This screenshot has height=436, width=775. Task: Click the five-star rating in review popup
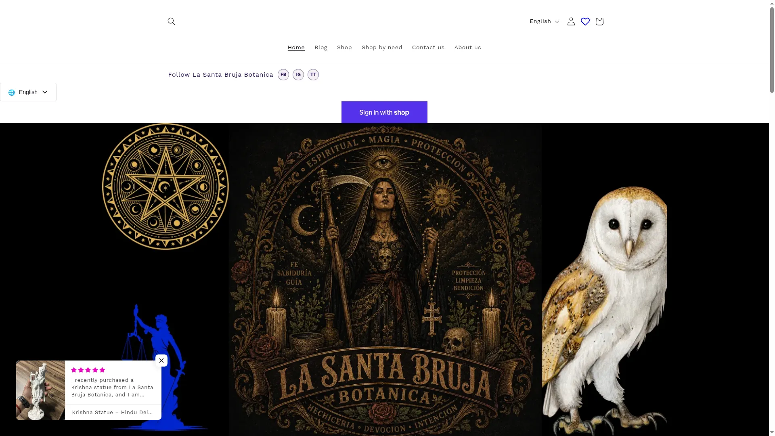(88, 370)
